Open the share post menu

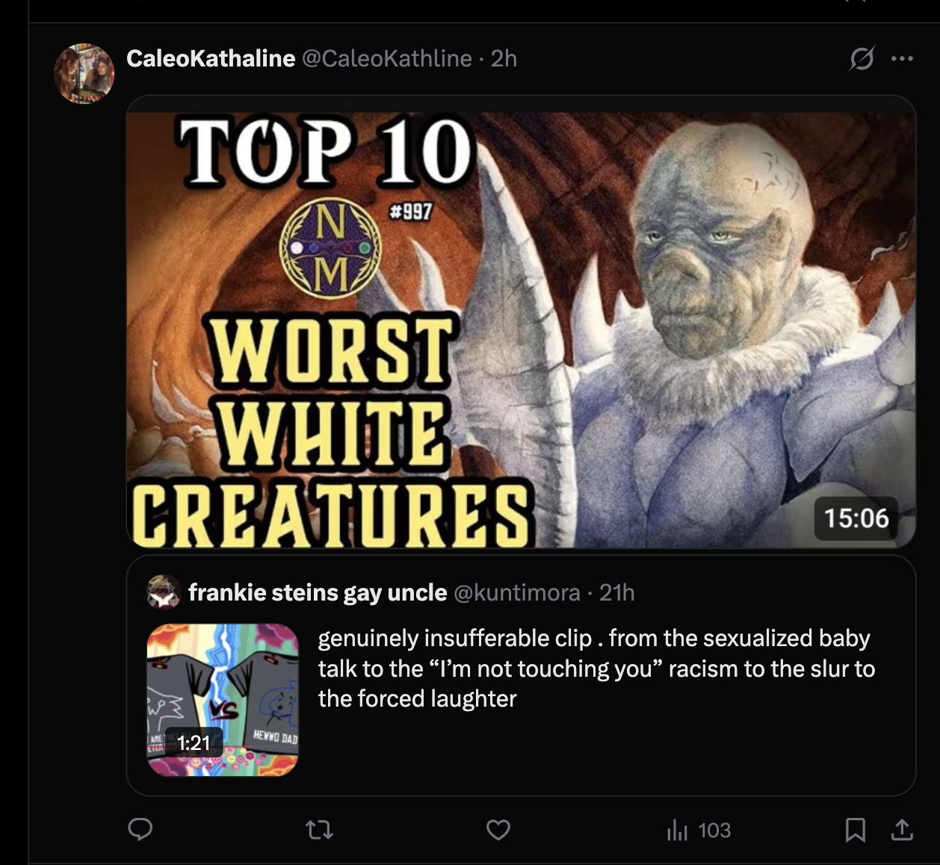(902, 829)
